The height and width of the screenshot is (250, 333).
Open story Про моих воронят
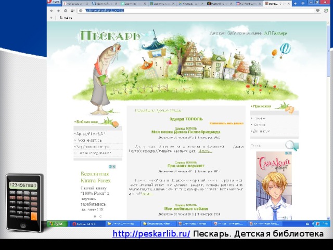pos(186,166)
